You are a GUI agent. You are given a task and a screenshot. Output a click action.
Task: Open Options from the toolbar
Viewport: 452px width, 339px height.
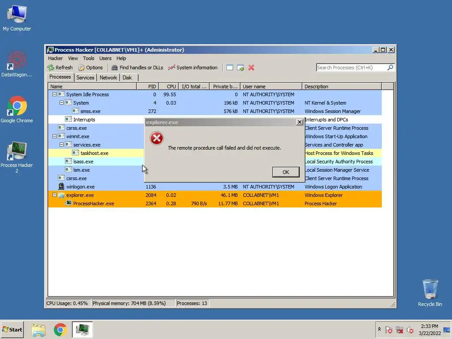90,68
